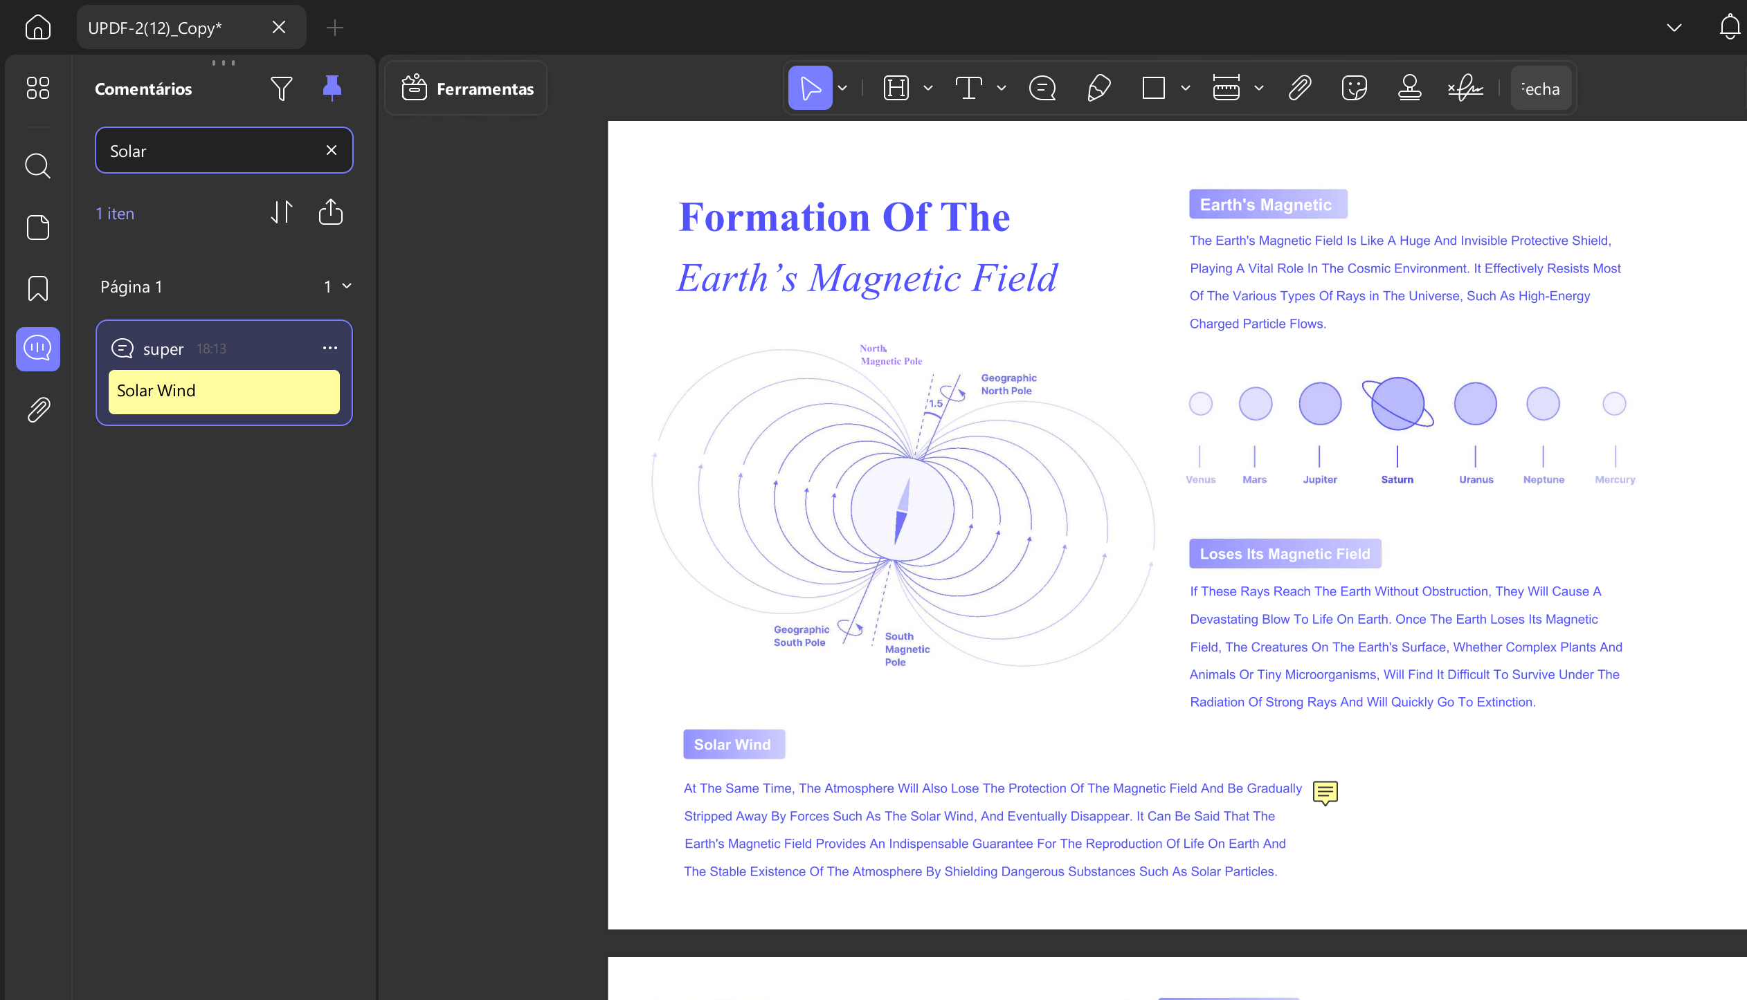Click the Jupiter planet label
This screenshot has height=1000, width=1747.
(x=1320, y=479)
